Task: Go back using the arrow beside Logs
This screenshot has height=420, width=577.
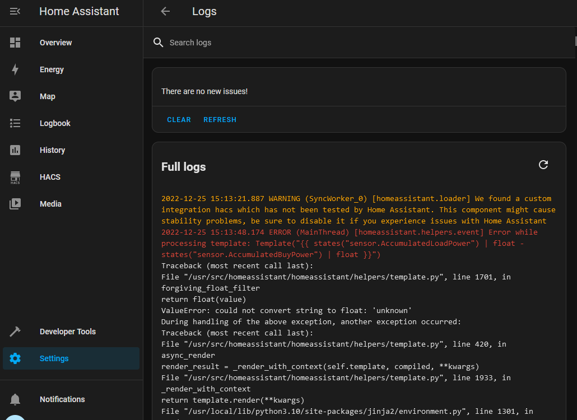Action: 165,11
